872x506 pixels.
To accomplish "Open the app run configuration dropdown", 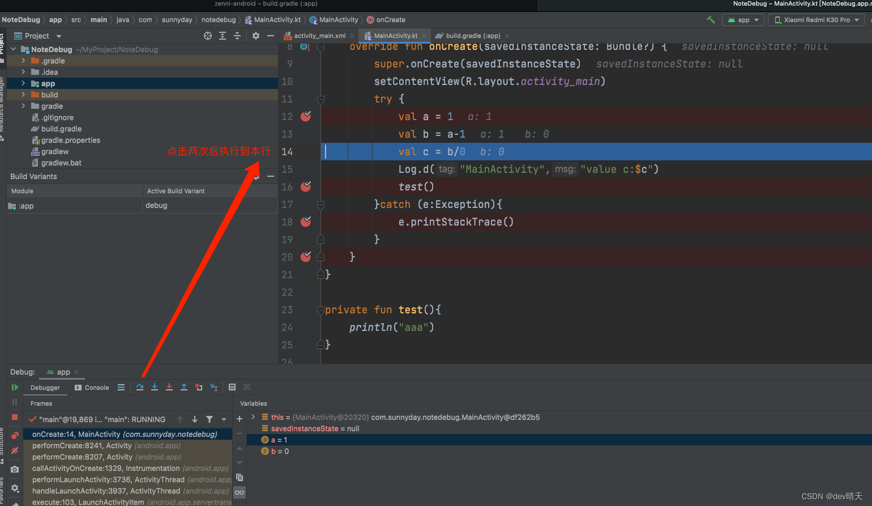I will 743,20.
